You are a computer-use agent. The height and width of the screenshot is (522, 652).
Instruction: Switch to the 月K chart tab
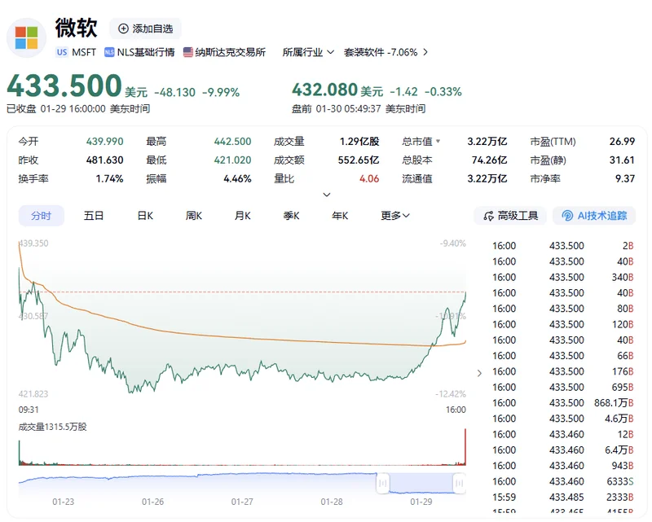(242, 216)
